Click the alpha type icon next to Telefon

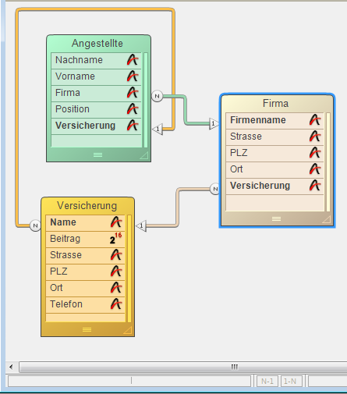coord(116,304)
